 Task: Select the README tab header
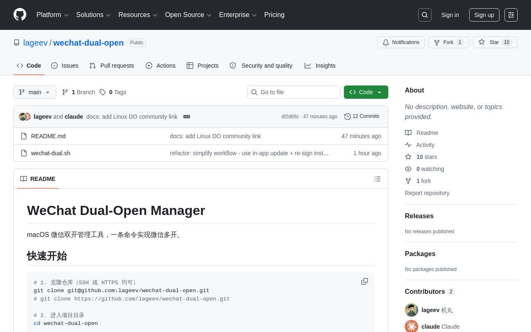click(x=38, y=179)
